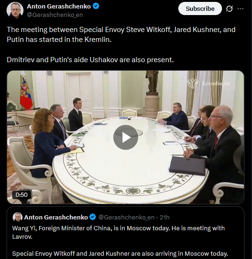This screenshot has width=252, height=259.
Task: Open the Grok slashed-circle icon
Action: (229, 8)
